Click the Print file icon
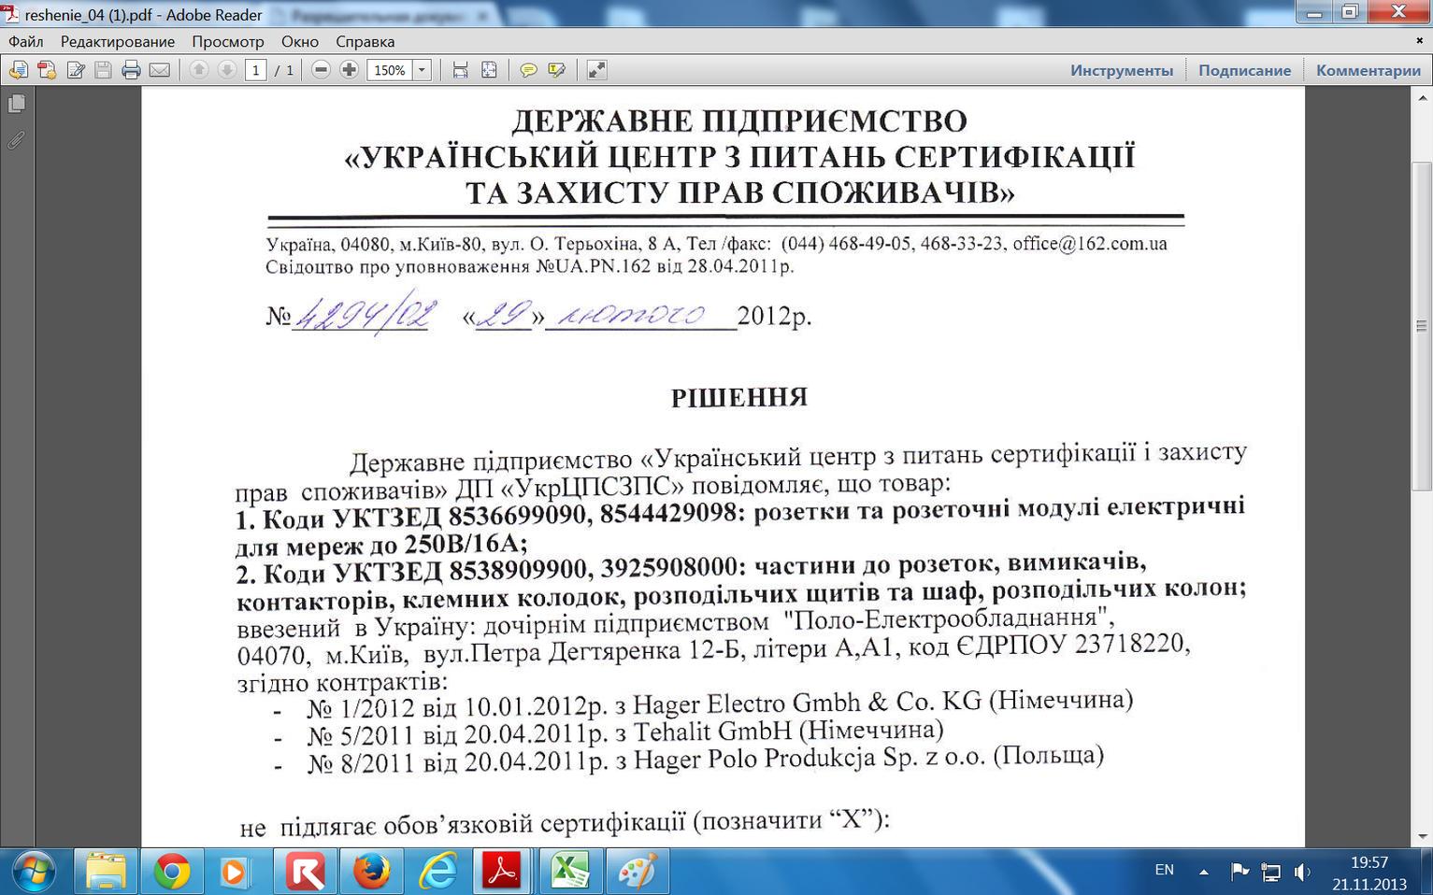This screenshot has width=1433, height=895. tap(131, 70)
